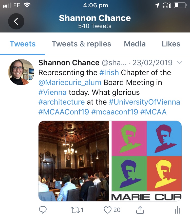Viewport: 190px width, 218px height.
Task: Open the Media tab
Action: 135,44
